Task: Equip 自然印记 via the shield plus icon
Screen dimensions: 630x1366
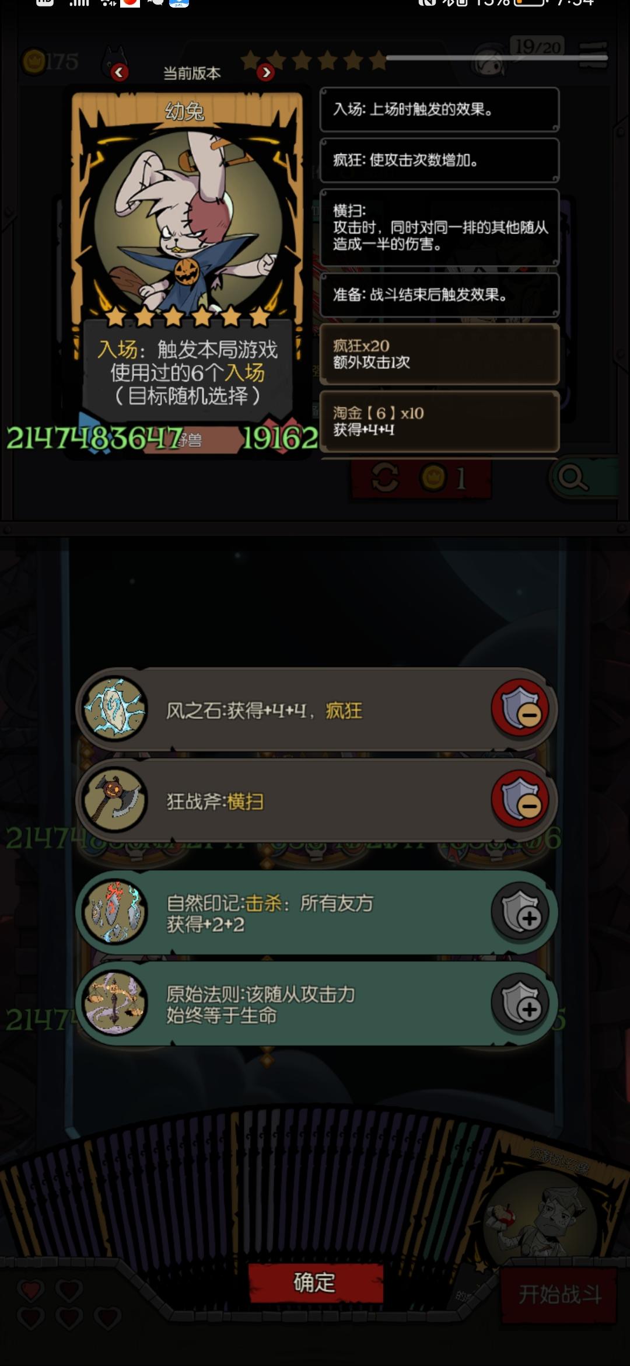Action: point(521,912)
